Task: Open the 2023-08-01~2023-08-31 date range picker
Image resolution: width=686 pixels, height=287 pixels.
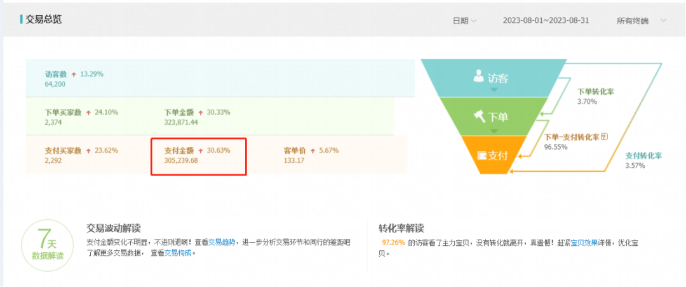Action: (x=546, y=20)
